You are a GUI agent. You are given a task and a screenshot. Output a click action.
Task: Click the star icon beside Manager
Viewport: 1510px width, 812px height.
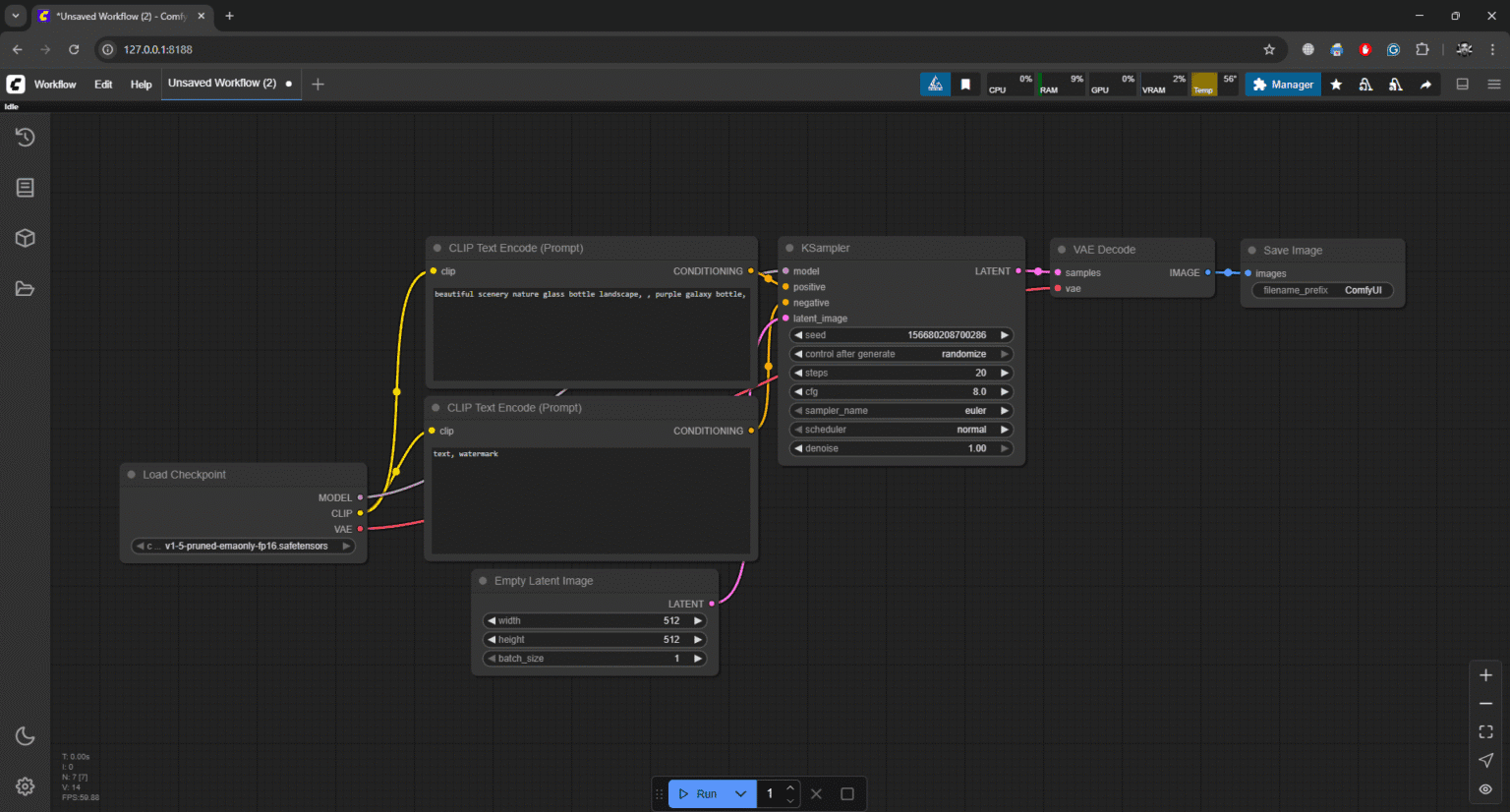1336,85
